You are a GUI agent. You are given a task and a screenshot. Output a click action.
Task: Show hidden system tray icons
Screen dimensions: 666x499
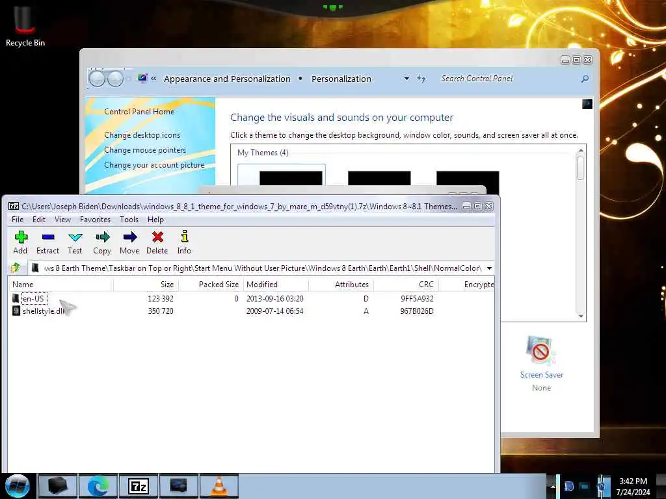(553, 487)
